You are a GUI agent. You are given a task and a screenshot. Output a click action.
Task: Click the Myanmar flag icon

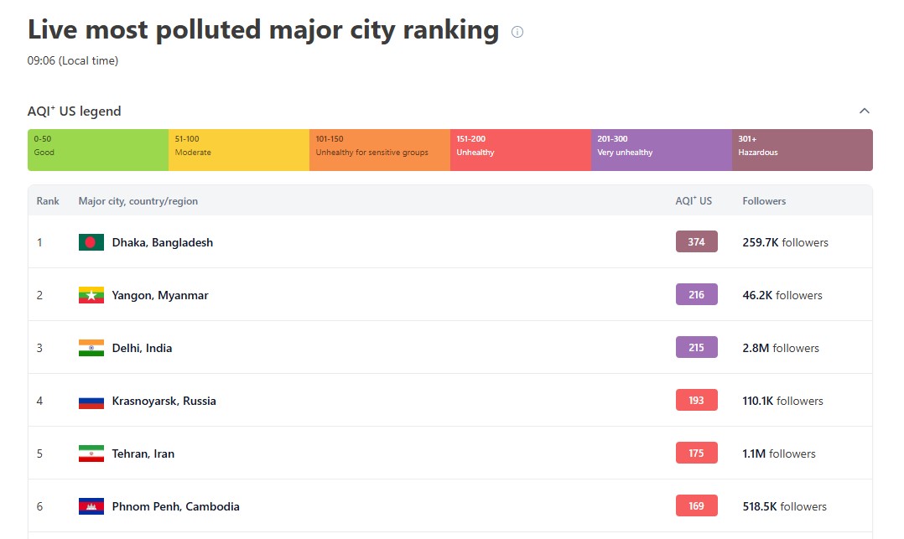coord(91,295)
